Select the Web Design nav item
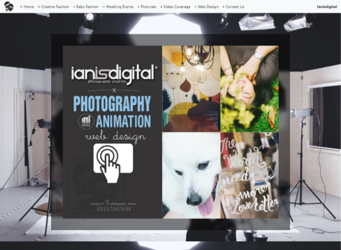 click(207, 7)
